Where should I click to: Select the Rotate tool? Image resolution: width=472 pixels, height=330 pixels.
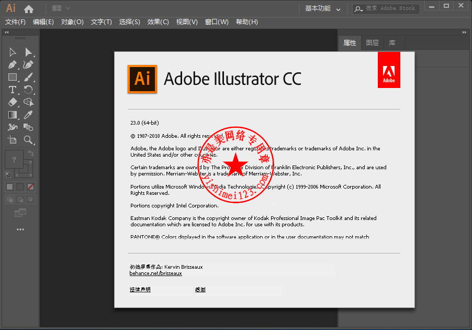tap(28, 90)
